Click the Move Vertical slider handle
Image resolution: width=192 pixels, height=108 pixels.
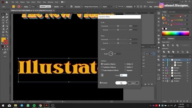[x=118, y=43]
